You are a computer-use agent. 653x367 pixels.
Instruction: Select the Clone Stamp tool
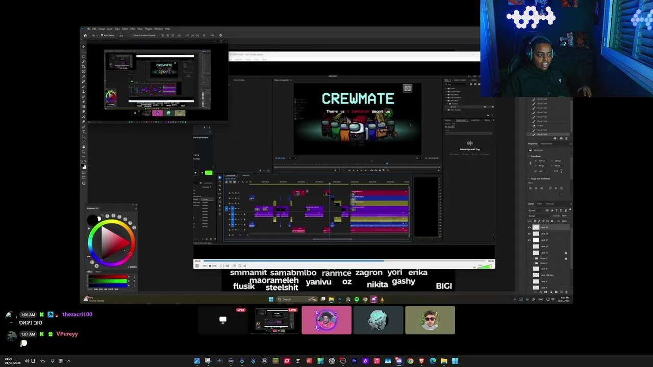(x=84, y=92)
